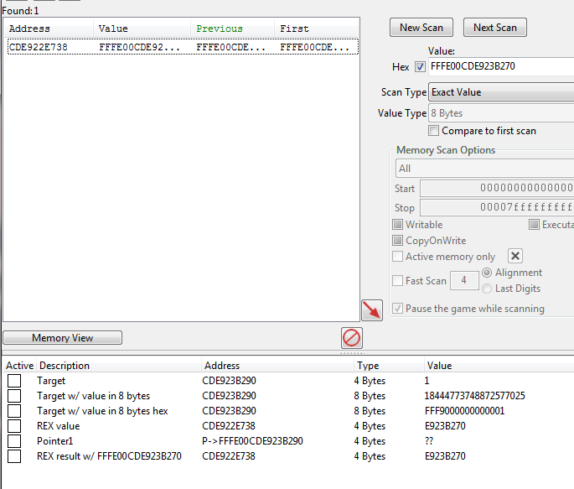Select the Last Digits radio button
Screen dimensions: 574x489
click(488, 289)
